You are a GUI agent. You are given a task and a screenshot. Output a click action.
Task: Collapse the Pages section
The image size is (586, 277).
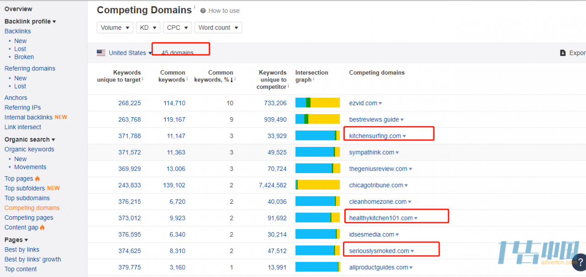[x=16, y=240]
